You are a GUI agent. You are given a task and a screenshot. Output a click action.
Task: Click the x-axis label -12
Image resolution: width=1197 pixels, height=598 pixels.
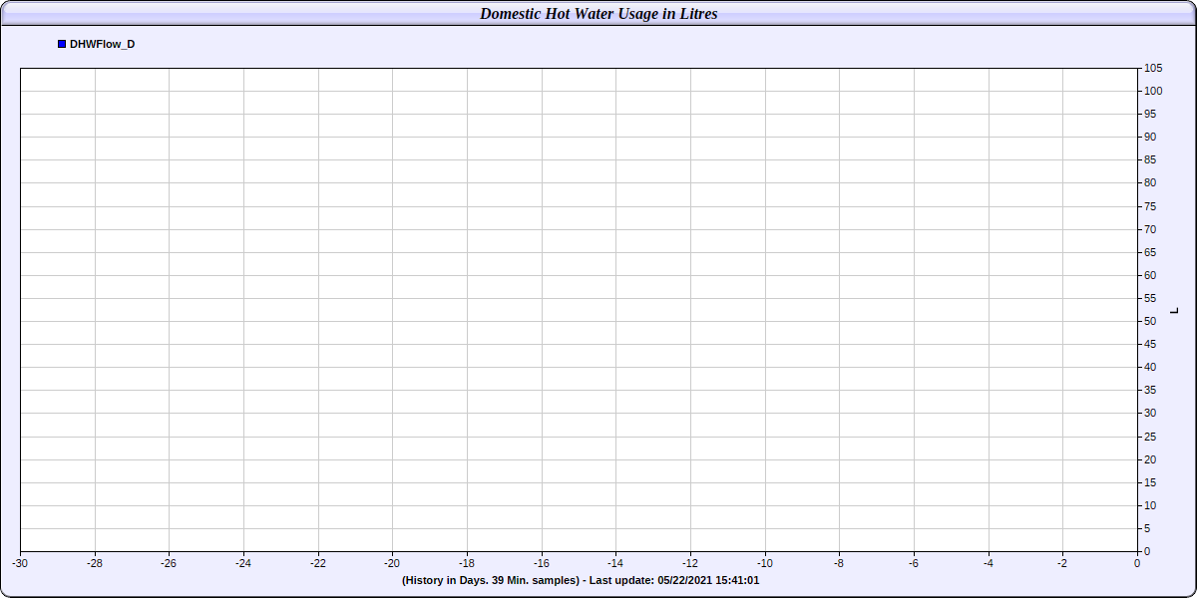click(x=690, y=563)
